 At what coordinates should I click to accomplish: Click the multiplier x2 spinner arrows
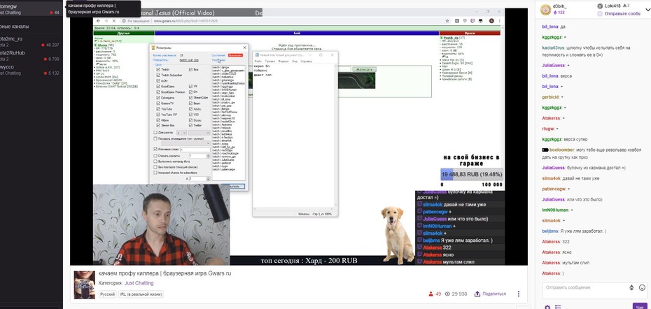pyautogui.click(x=208, y=178)
